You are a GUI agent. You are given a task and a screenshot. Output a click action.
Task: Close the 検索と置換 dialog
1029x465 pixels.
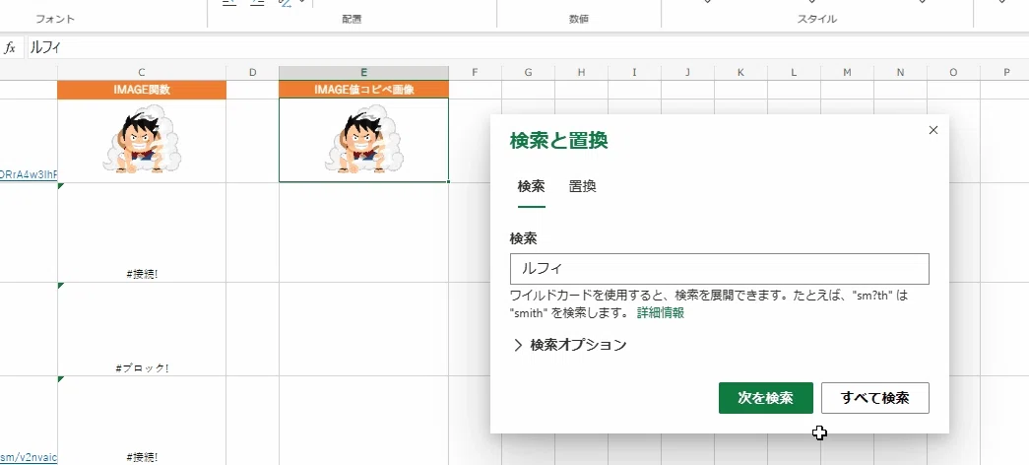[x=933, y=130]
